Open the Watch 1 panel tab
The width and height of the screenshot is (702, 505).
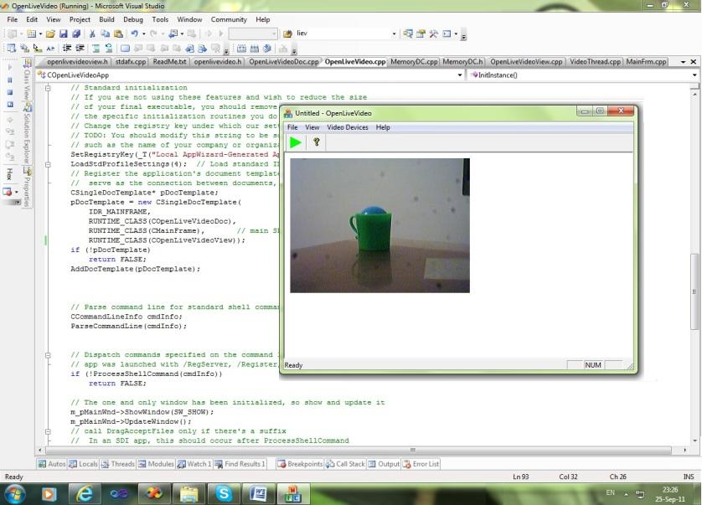pyautogui.click(x=194, y=464)
